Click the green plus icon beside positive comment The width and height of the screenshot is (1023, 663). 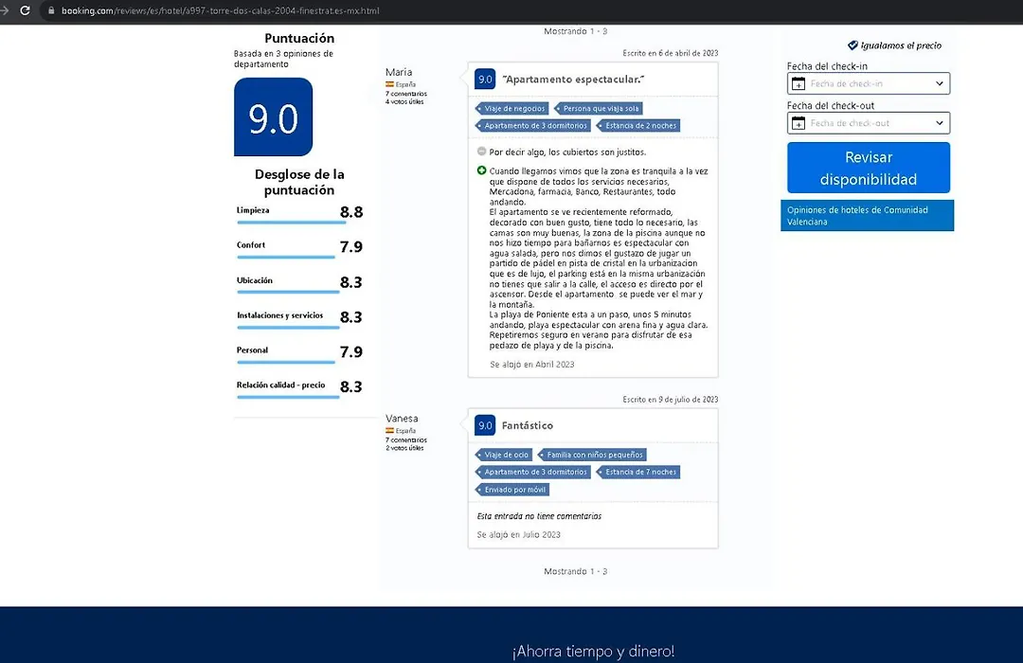click(481, 170)
